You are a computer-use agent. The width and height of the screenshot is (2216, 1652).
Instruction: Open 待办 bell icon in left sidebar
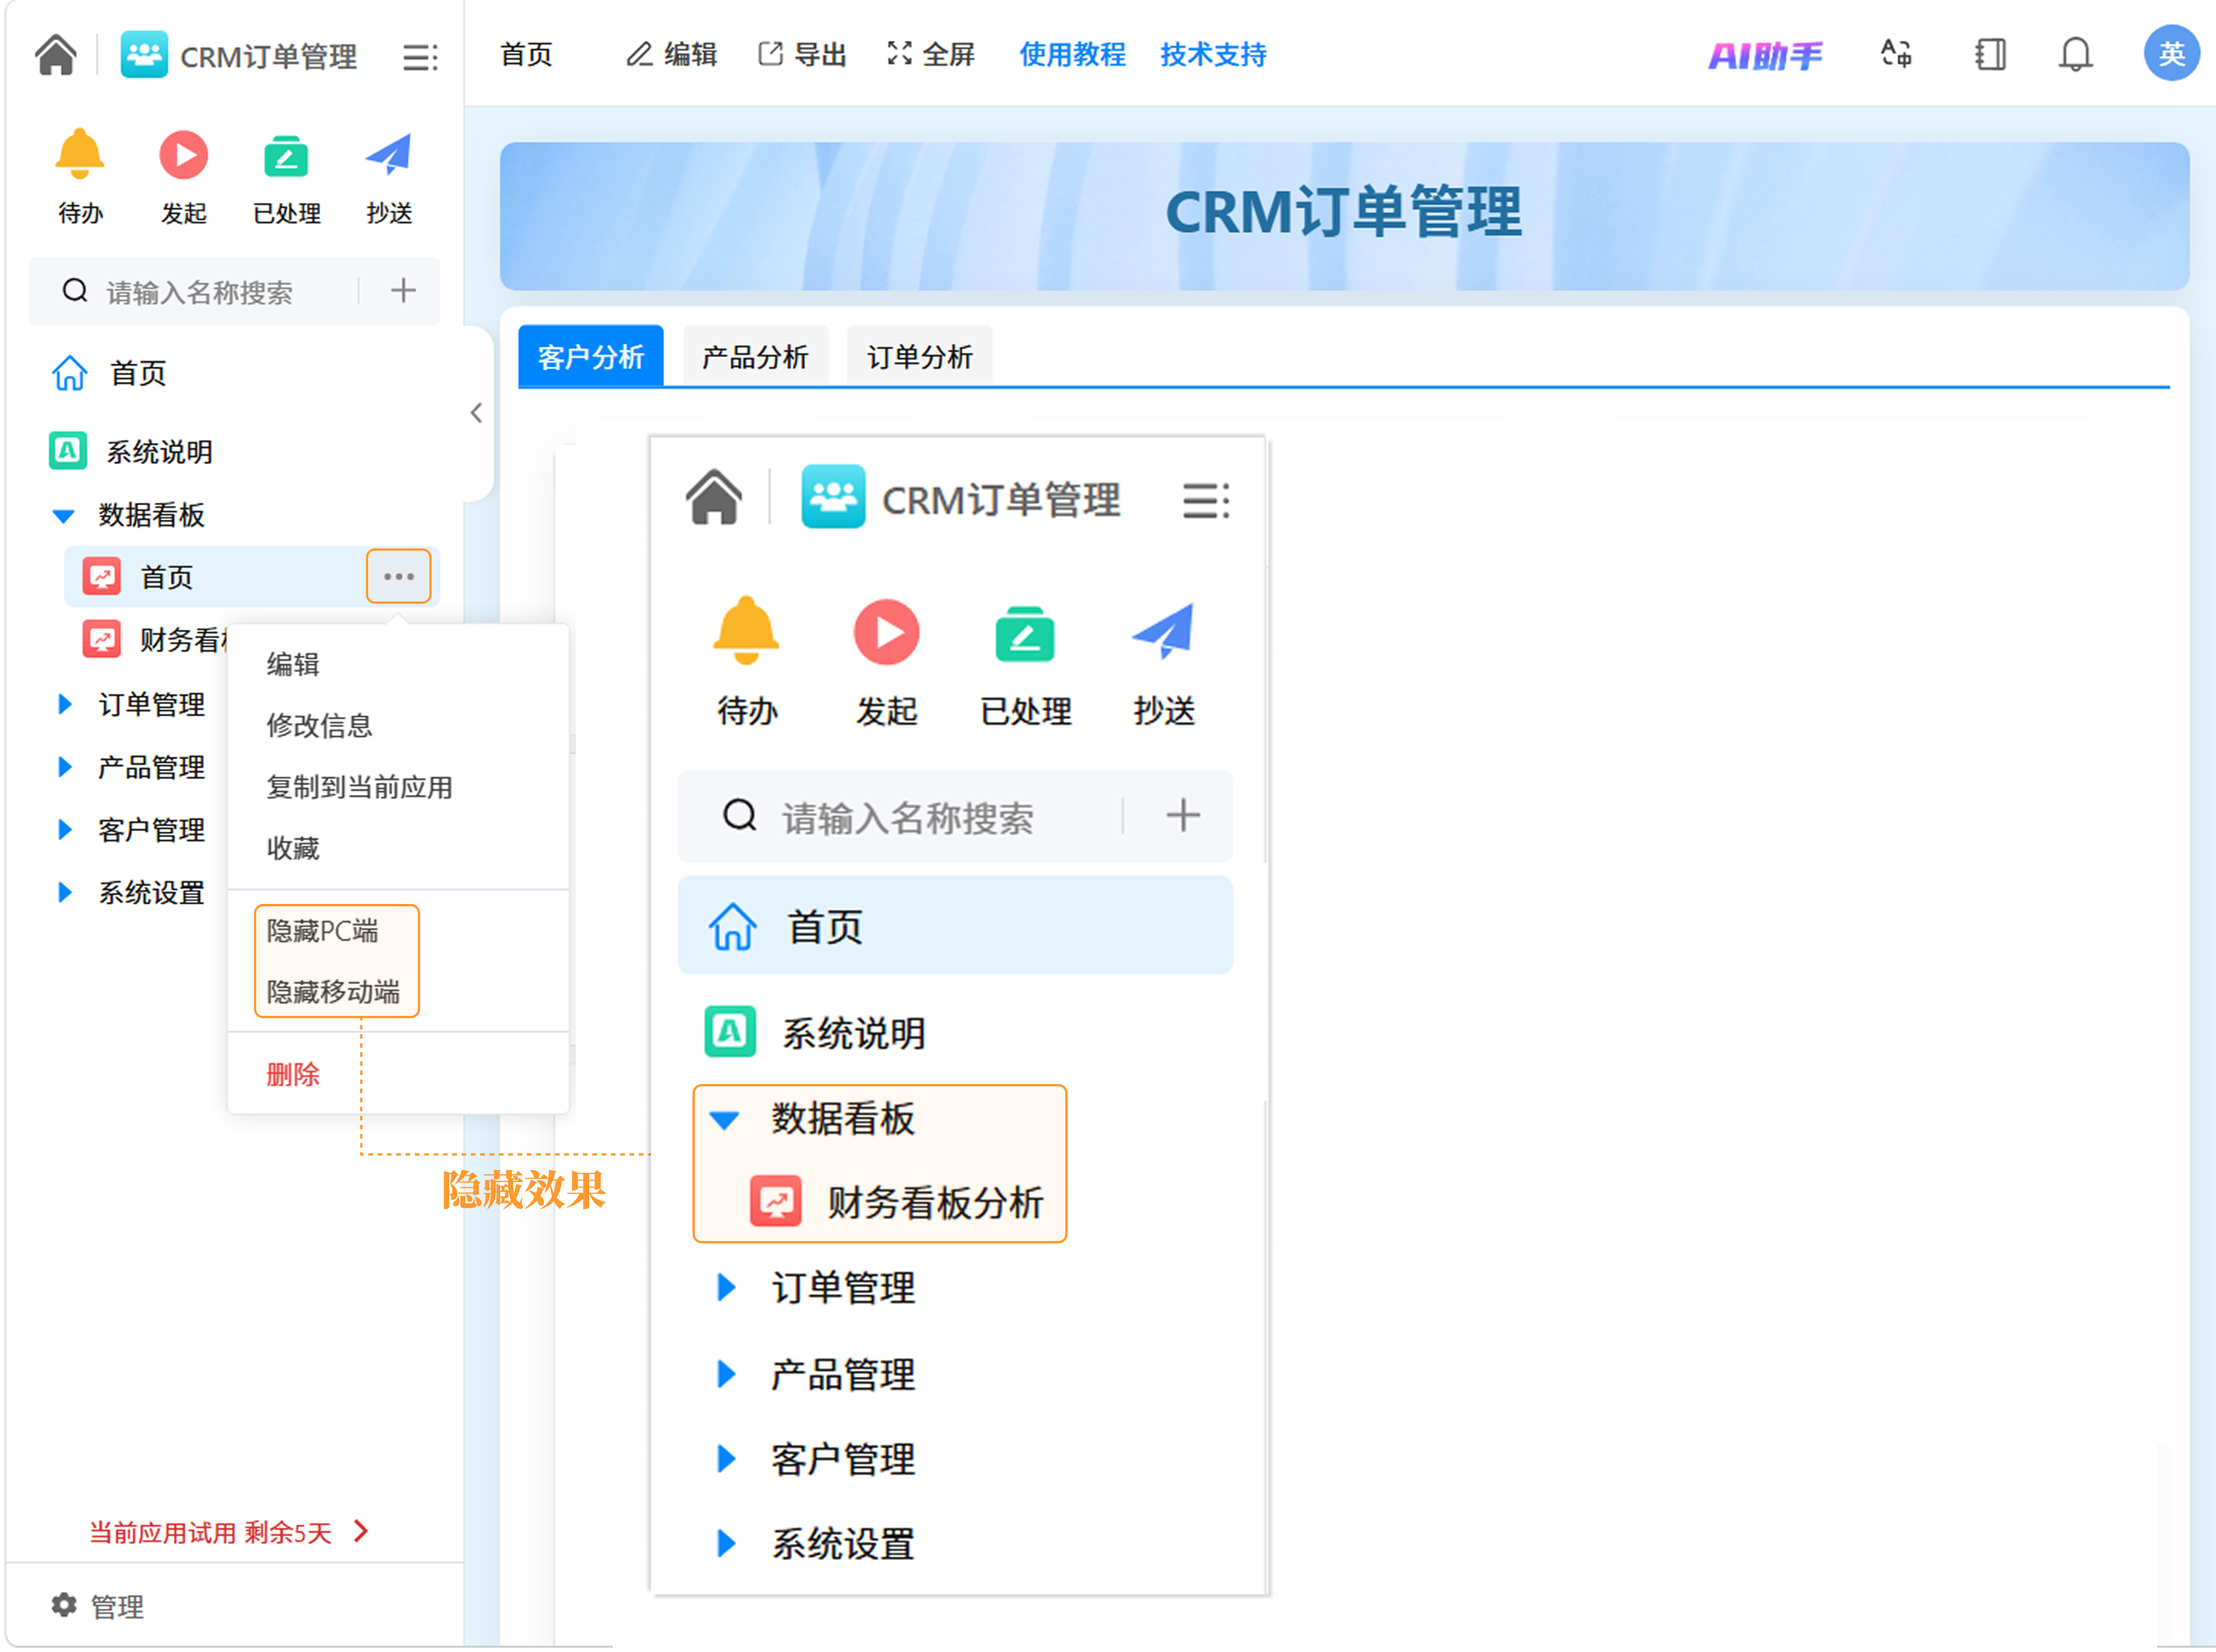[80, 154]
